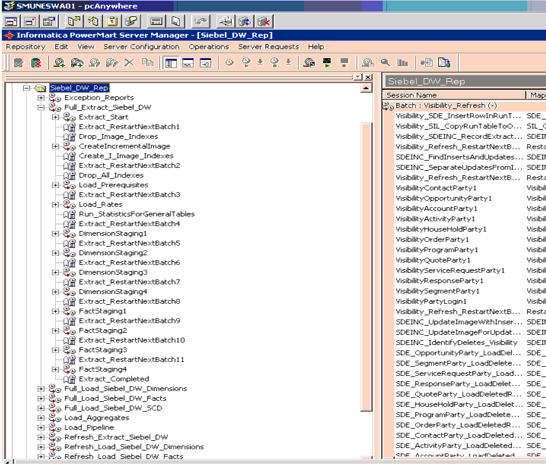The width and height of the screenshot is (546, 465).
Task: Click the Informatica logo in title bar
Action: pyautogui.click(x=8, y=35)
